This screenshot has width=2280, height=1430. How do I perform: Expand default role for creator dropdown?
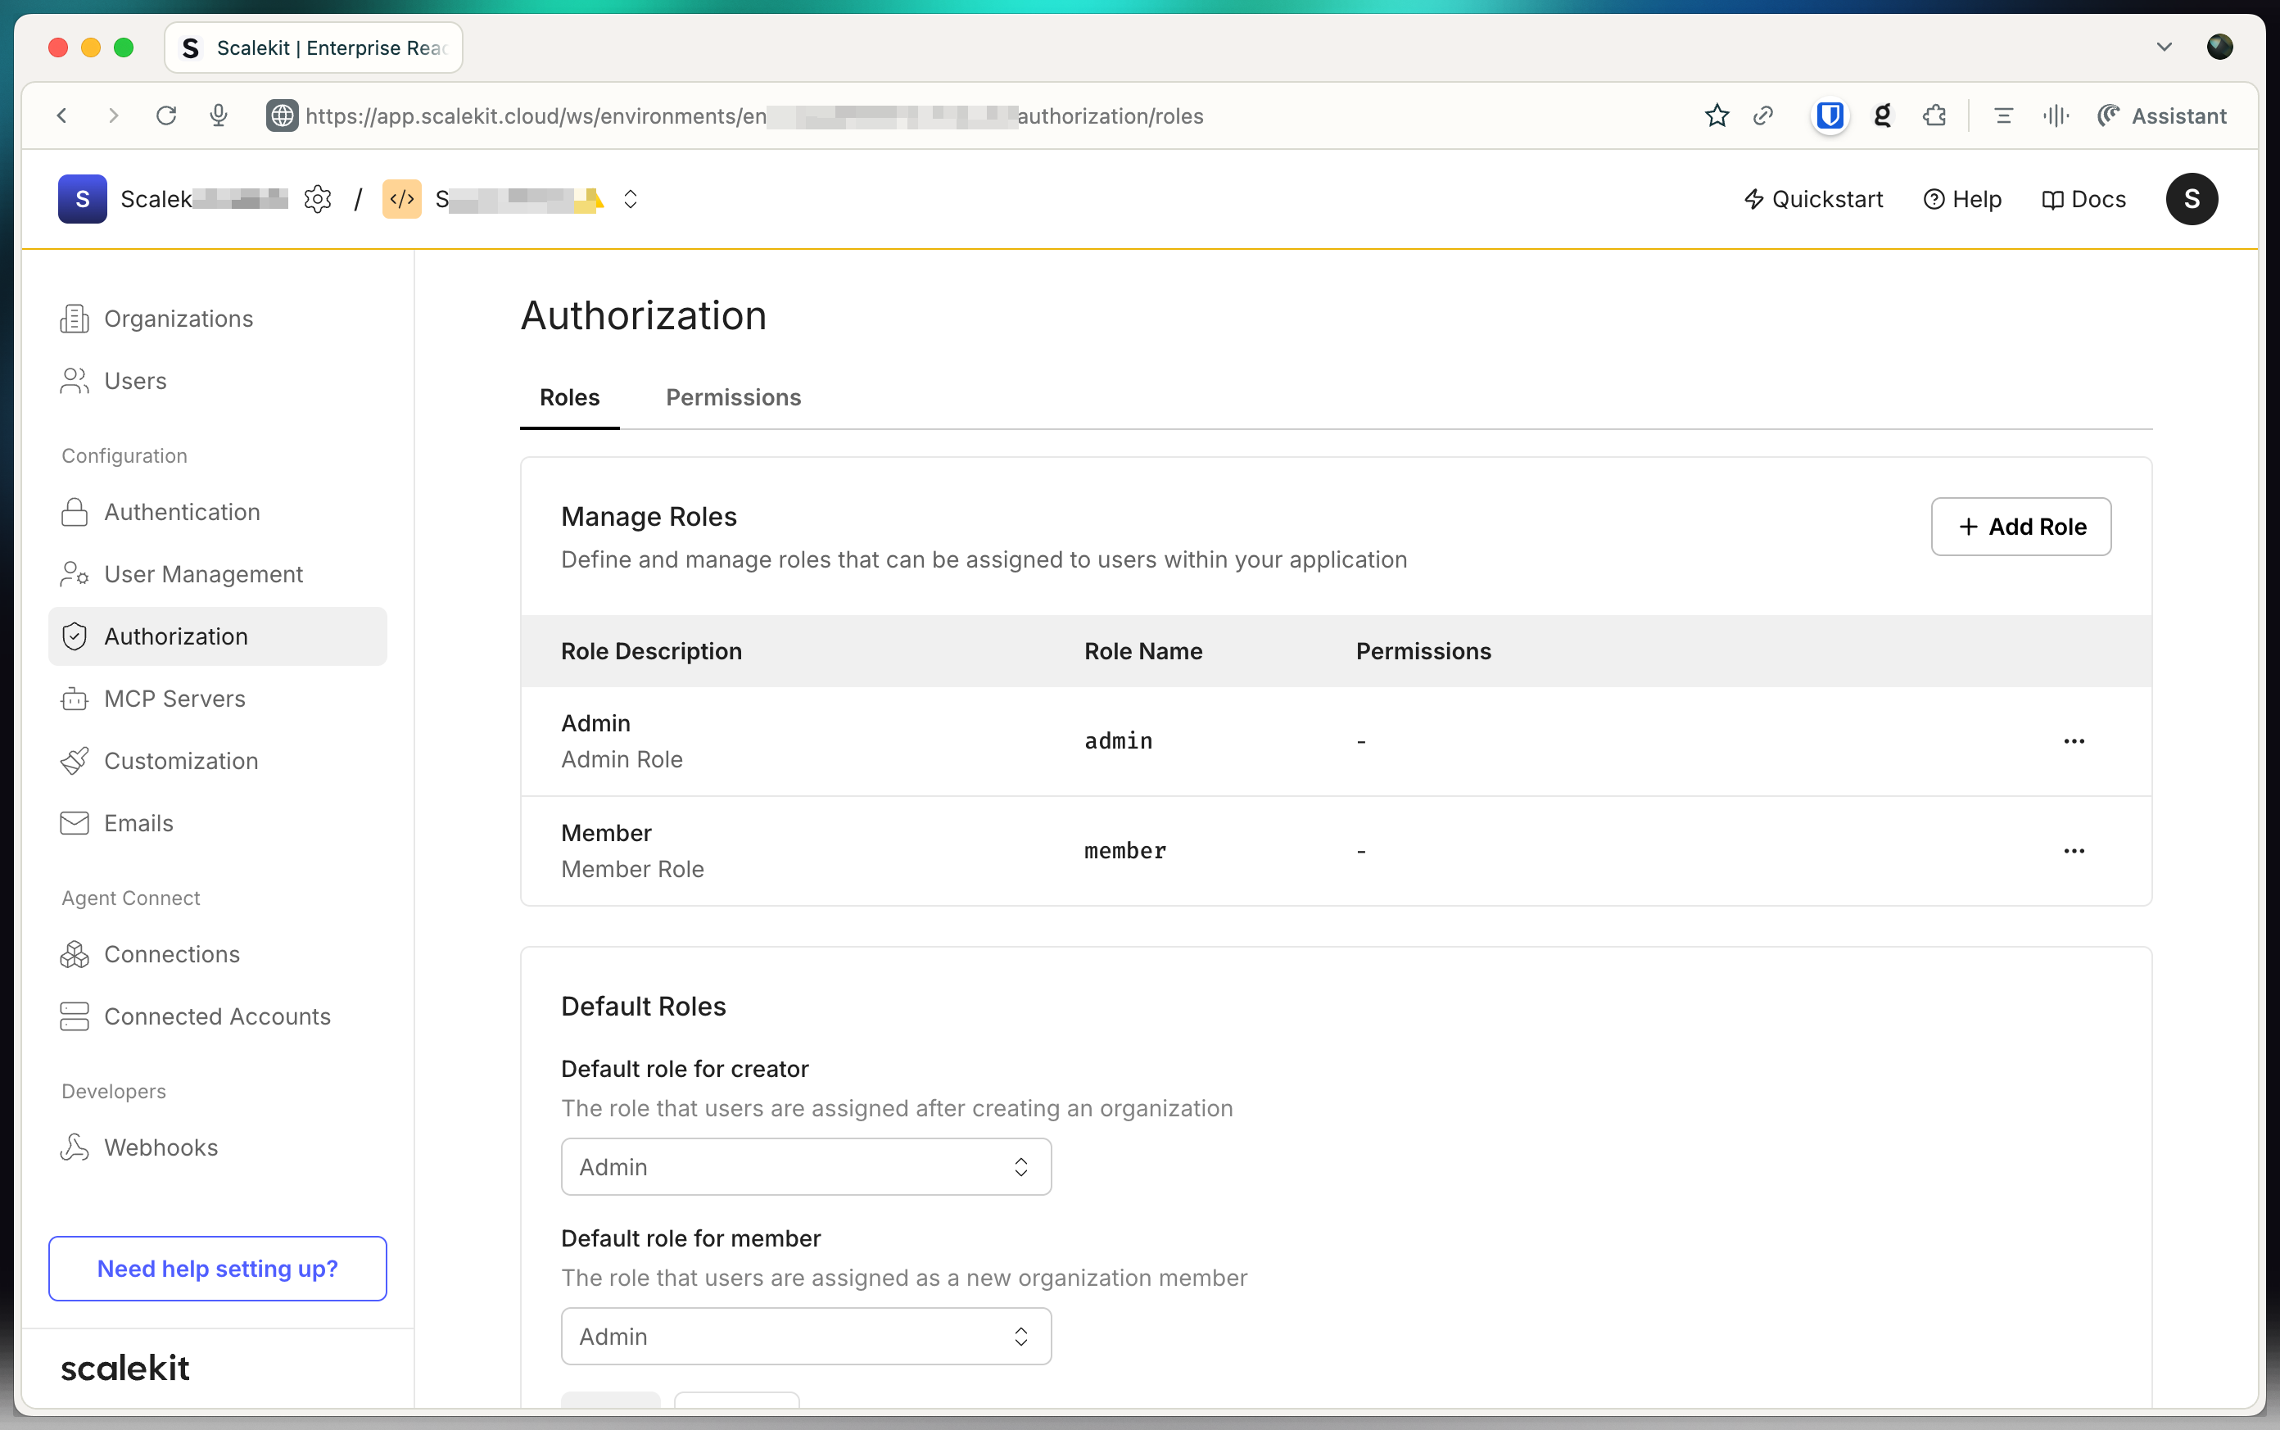806,1166
